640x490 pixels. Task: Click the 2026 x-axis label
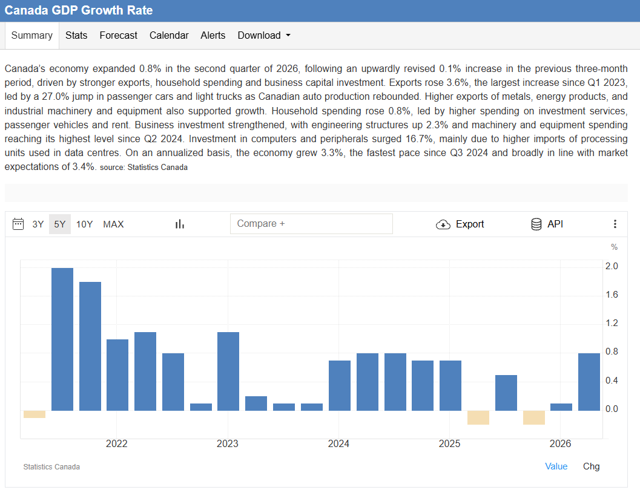tap(560, 443)
